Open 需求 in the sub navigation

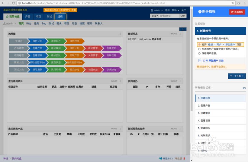pyautogui.click(x=59, y=23)
